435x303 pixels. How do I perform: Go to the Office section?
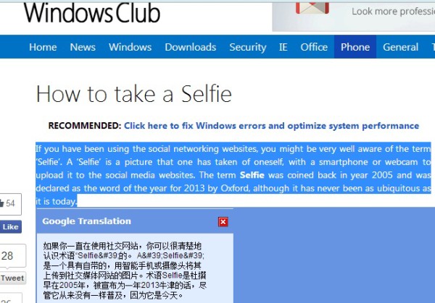(314, 47)
